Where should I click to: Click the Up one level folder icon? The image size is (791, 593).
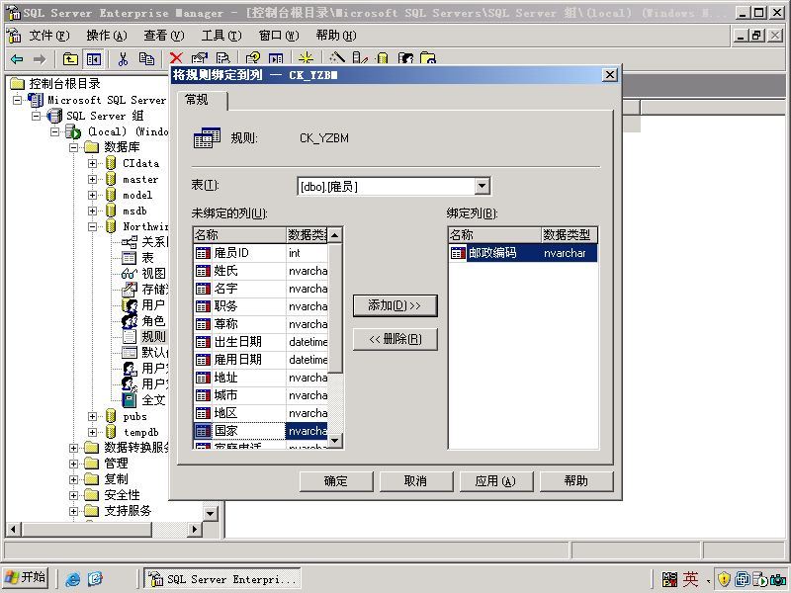tap(70, 59)
